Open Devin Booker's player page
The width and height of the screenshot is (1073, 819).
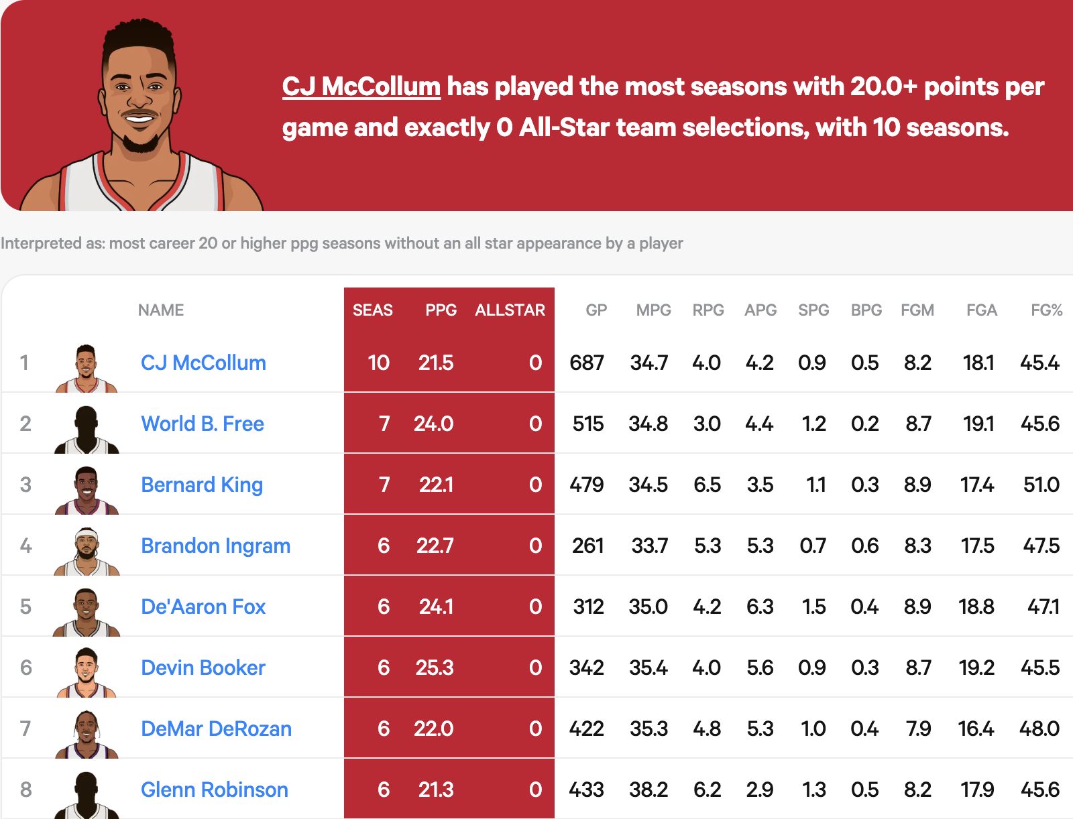[202, 668]
